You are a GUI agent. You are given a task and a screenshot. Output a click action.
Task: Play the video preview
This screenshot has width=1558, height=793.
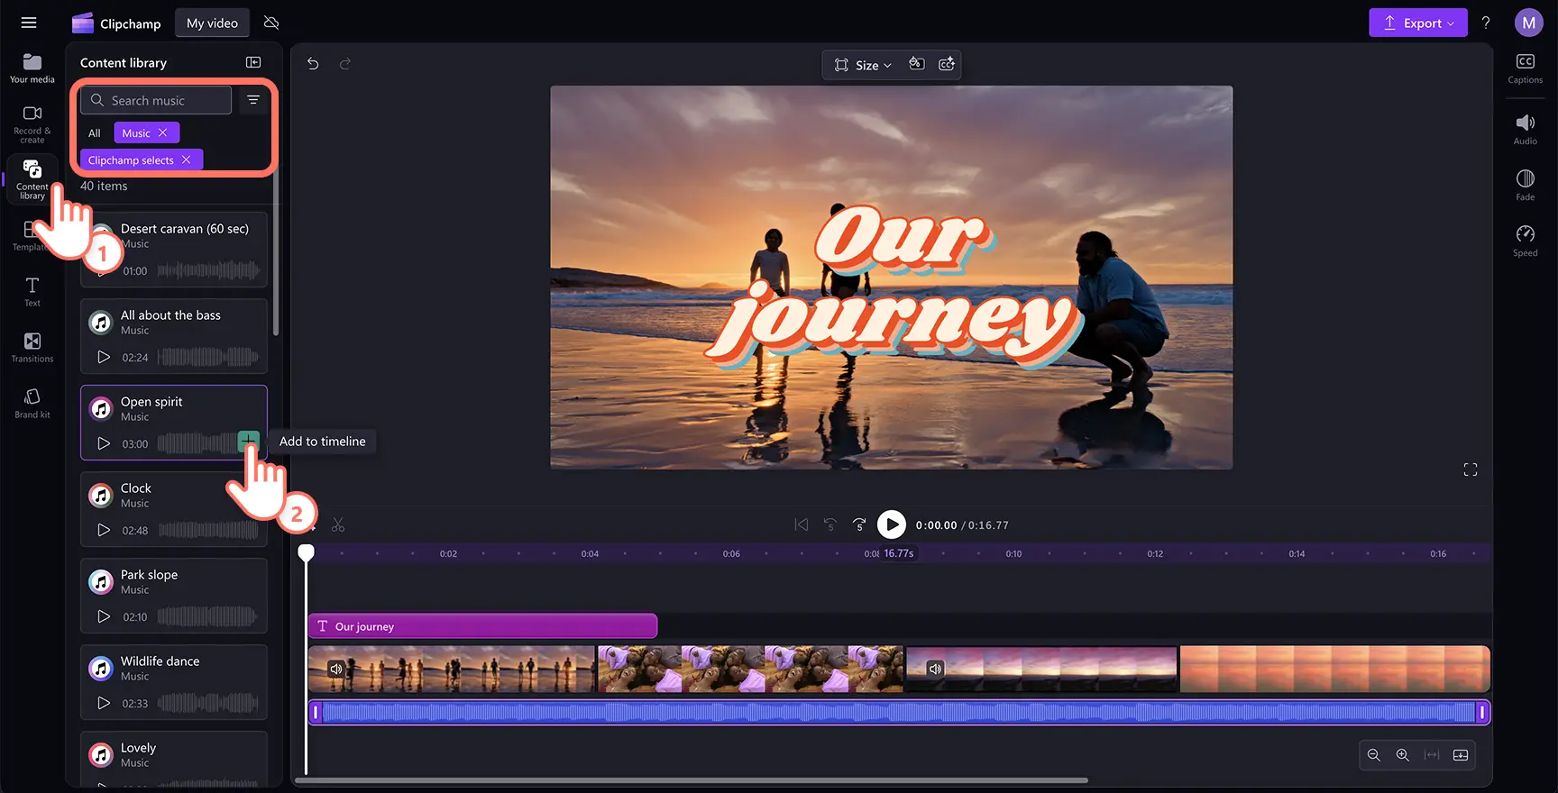891,524
